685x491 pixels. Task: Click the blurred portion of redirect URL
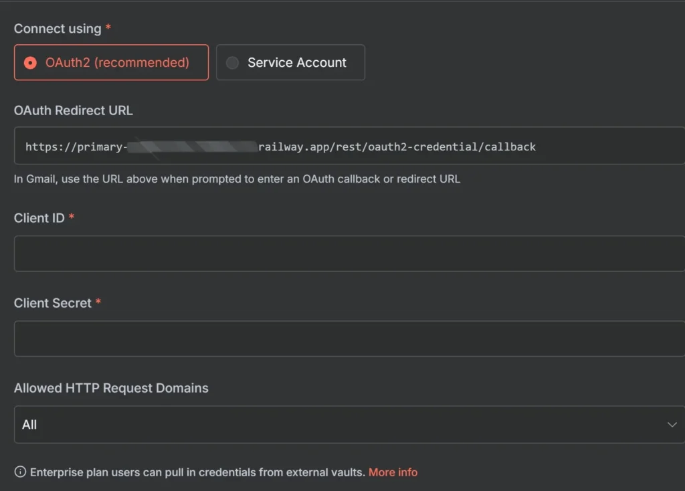point(191,146)
